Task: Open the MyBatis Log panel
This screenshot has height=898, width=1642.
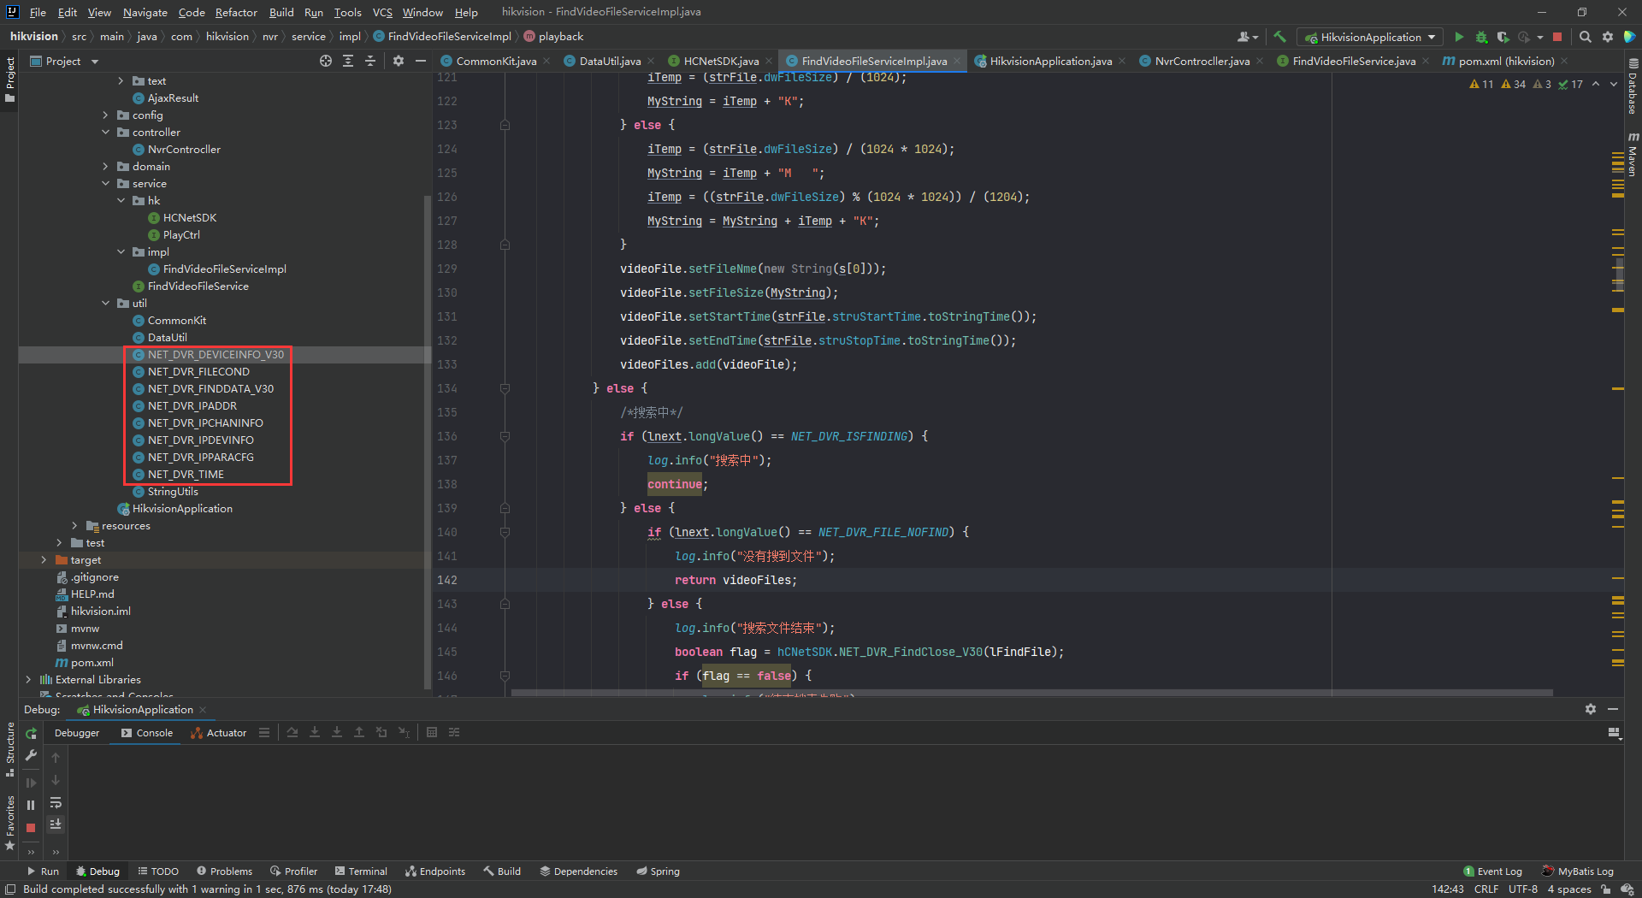Action: (1578, 871)
